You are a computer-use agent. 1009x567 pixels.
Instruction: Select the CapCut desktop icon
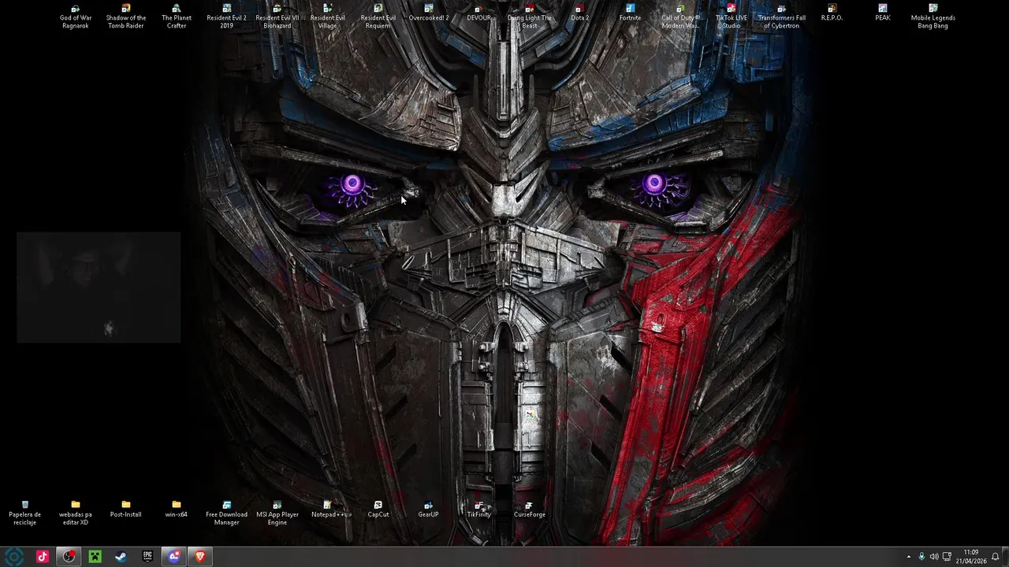[x=378, y=509]
